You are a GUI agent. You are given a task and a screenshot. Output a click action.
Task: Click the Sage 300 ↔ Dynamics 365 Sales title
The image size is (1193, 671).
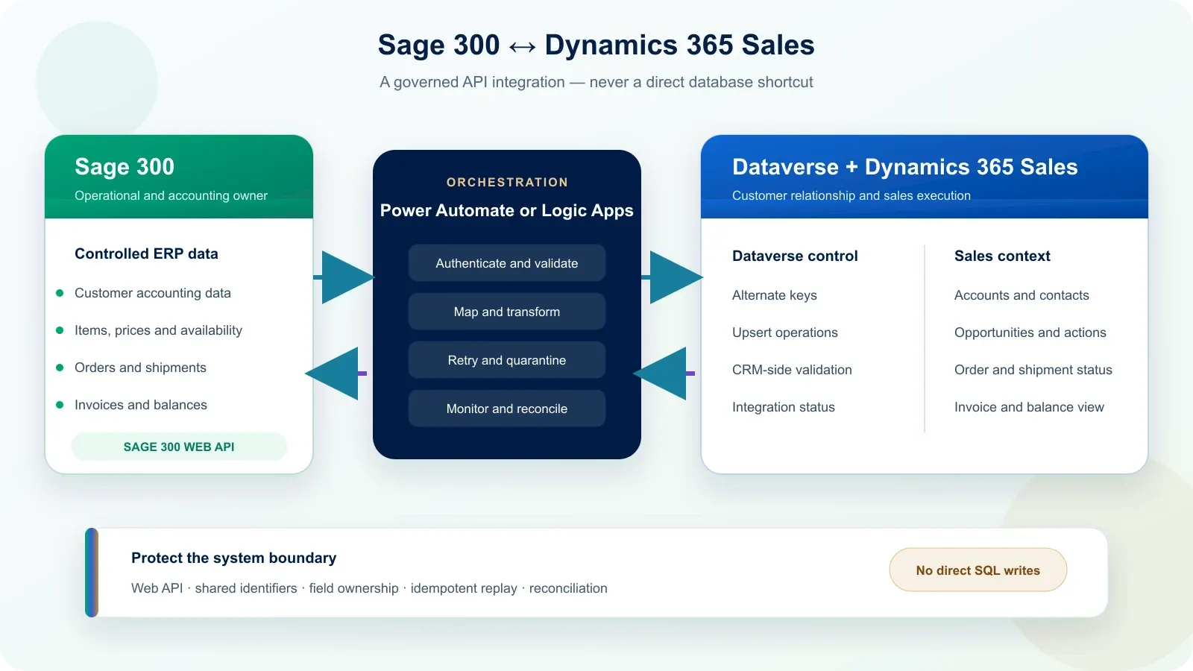[x=596, y=45]
